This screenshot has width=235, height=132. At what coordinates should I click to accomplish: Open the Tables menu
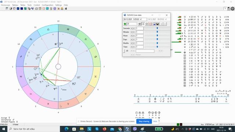pos(23,5)
